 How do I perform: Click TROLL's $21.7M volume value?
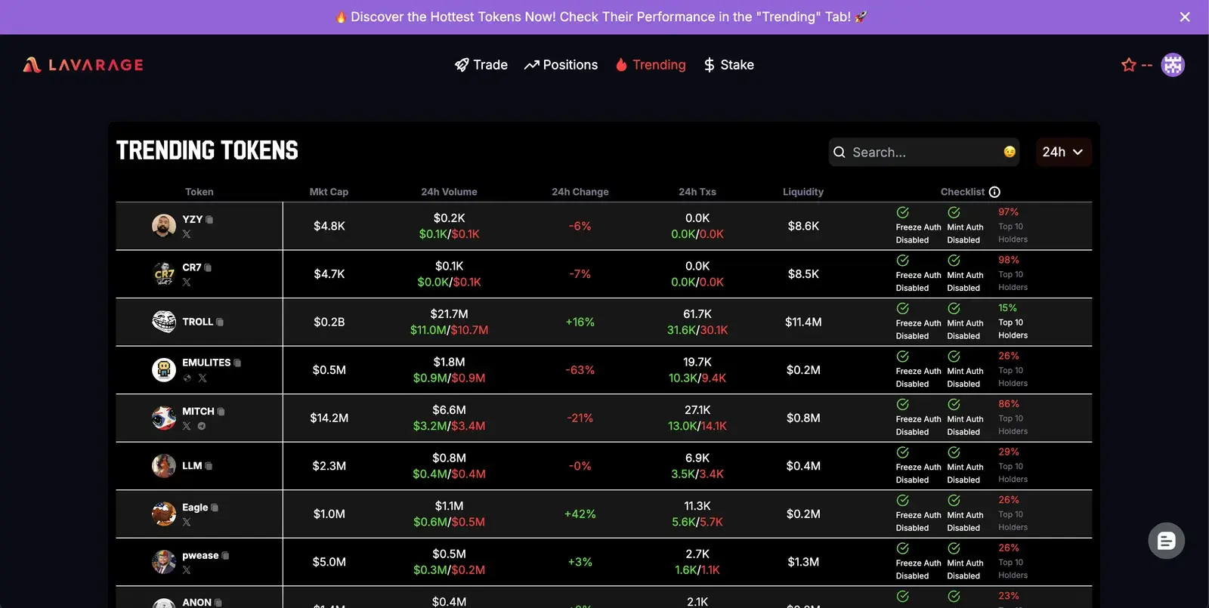(x=450, y=314)
